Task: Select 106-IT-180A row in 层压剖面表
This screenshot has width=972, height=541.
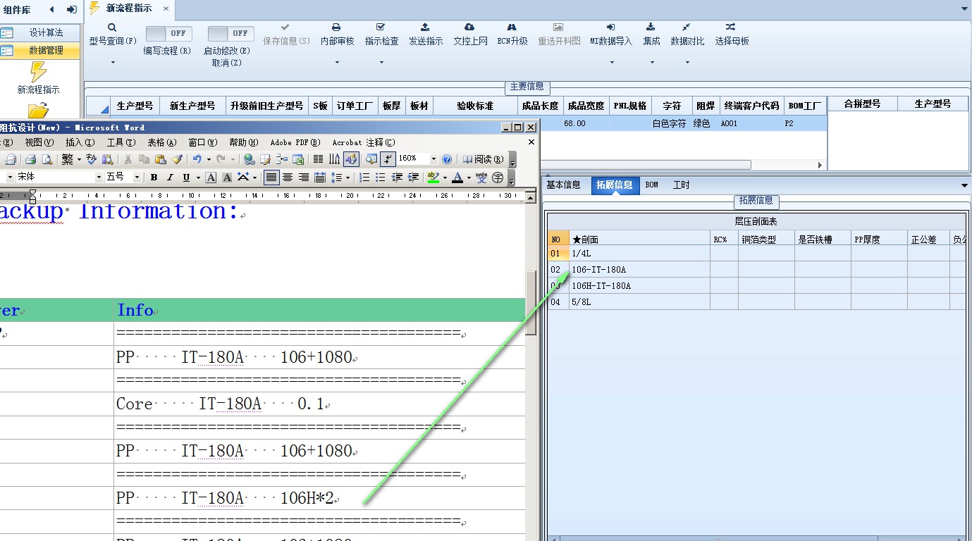Action: click(x=756, y=270)
